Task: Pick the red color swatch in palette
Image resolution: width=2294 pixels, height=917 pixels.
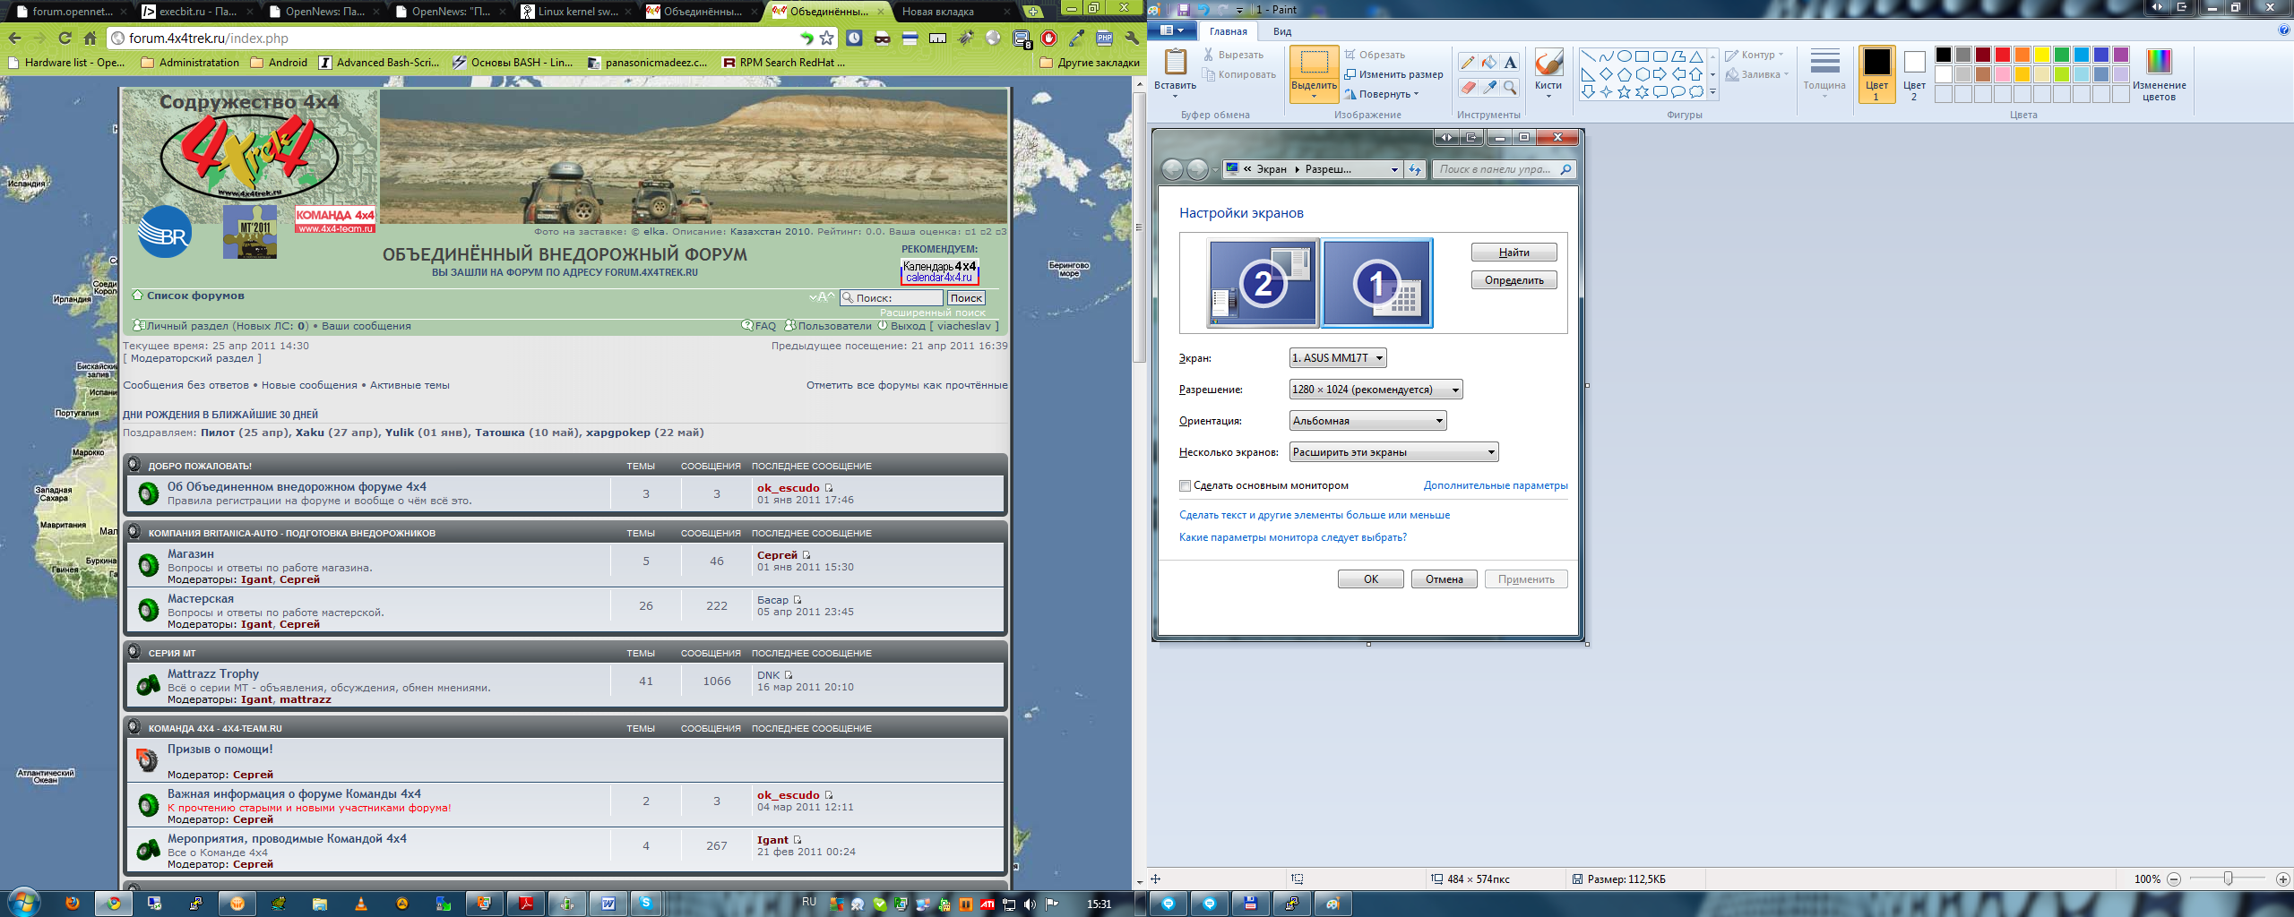Action: click(x=2002, y=55)
